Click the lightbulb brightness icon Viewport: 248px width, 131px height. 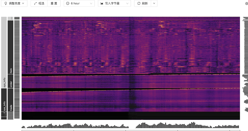(6, 3)
